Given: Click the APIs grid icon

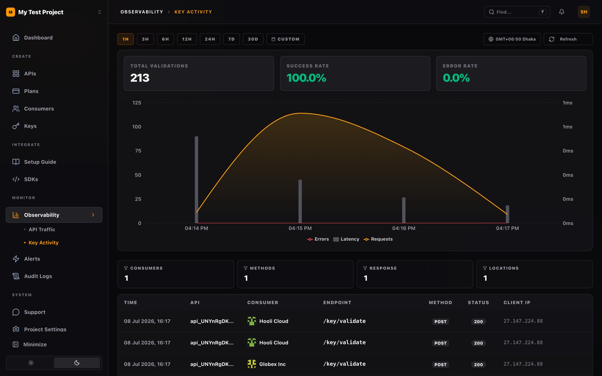Looking at the screenshot, I should (x=16, y=74).
